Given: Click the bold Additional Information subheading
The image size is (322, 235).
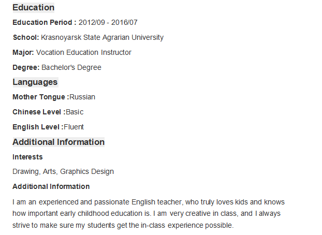Looking at the screenshot, I should pyautogui.click(x=51, y=186).
